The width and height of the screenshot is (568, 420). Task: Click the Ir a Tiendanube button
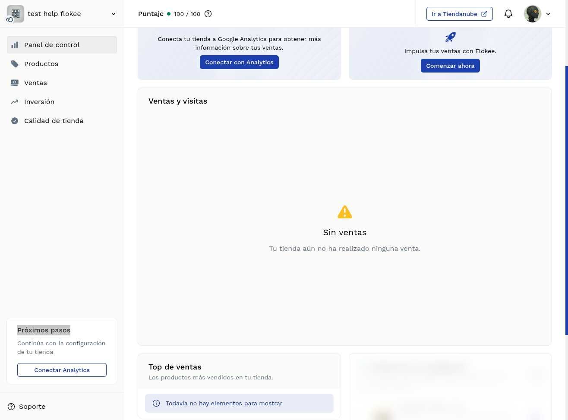(x=459, y=14)
